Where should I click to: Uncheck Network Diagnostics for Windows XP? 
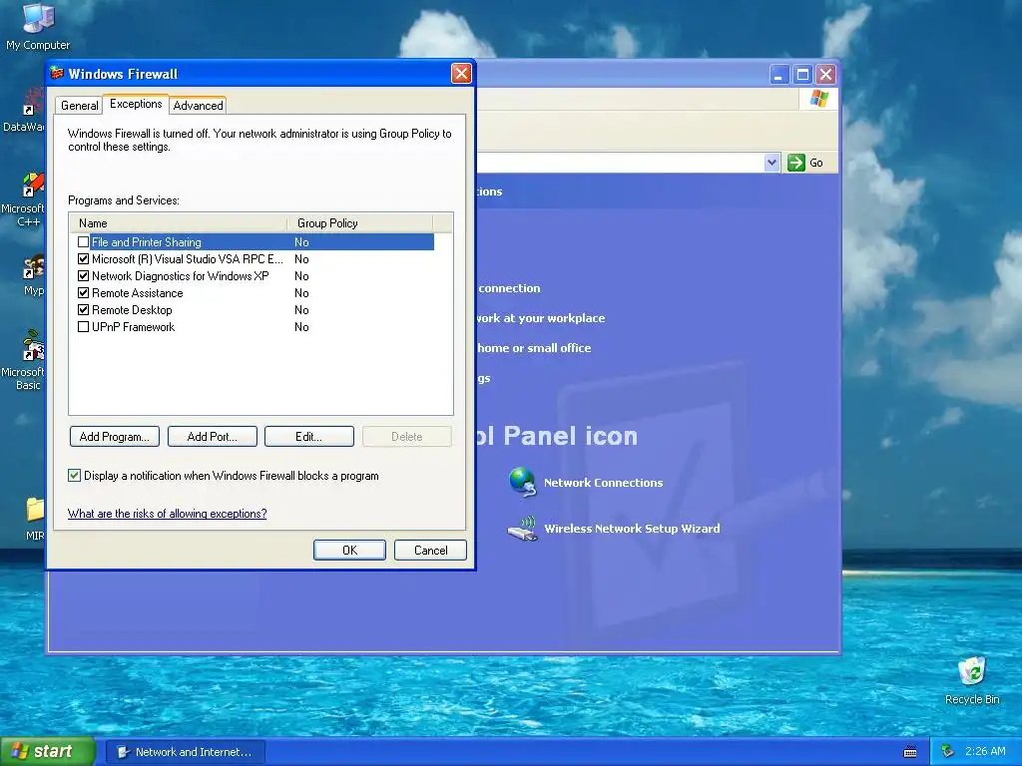[83, 275]
